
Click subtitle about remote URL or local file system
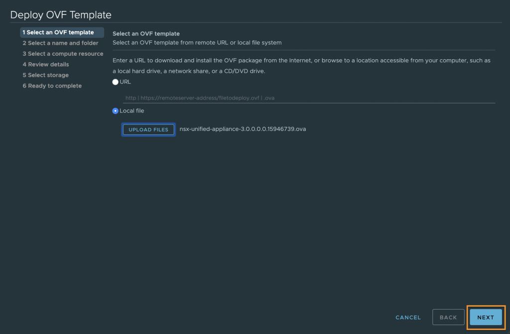[197, 43]
